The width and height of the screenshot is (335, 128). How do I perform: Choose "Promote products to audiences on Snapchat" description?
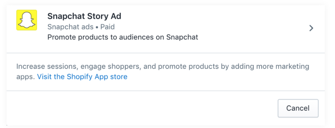123,37
